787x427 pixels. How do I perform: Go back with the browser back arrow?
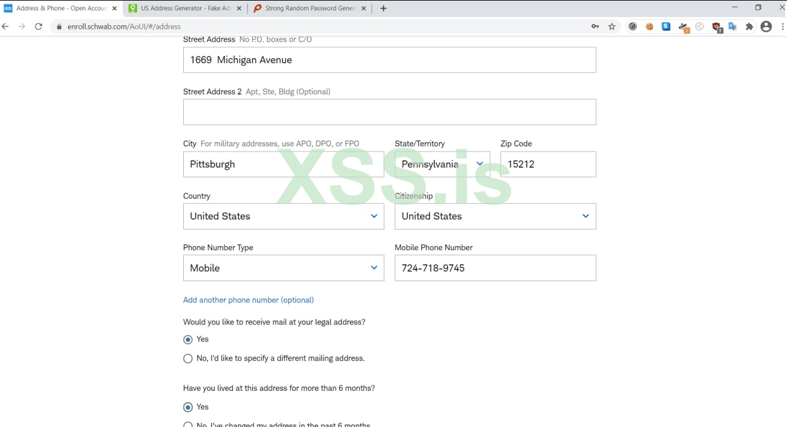(6, 26)
